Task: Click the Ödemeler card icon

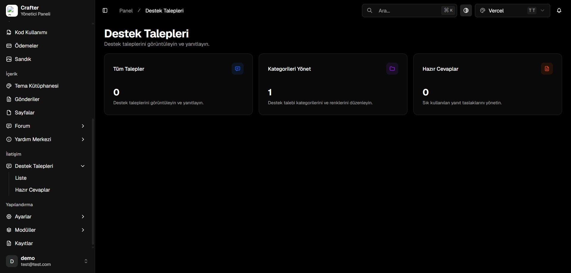Action: coord(9,46)
